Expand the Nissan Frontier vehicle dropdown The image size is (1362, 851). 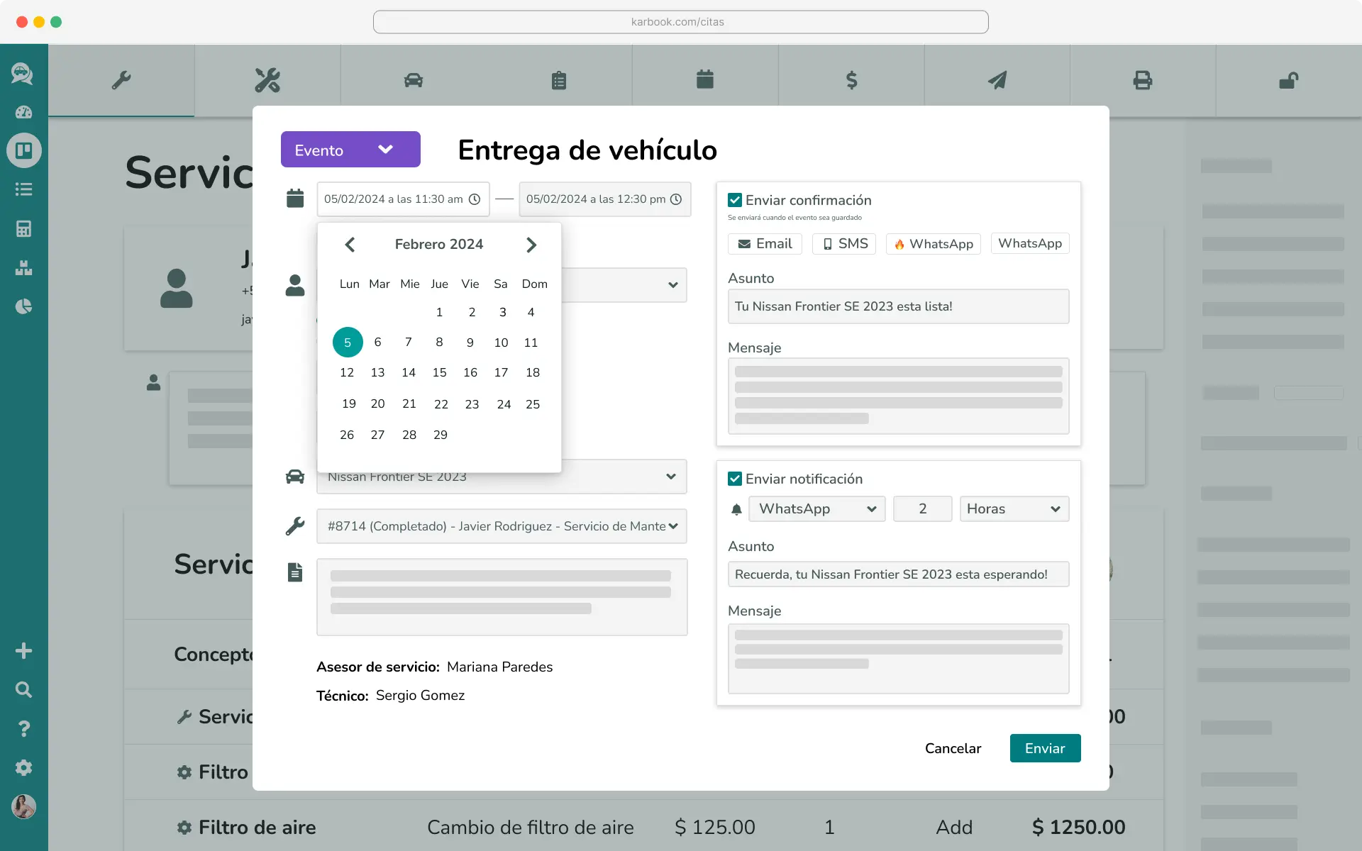[x=502, y=477]
